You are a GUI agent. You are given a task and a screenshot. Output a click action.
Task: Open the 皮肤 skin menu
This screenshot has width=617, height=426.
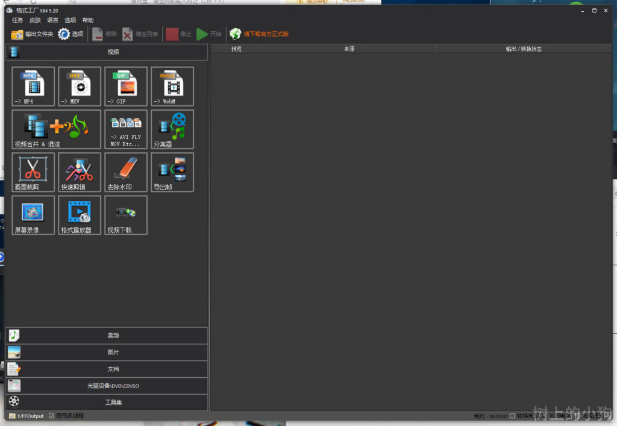(35, 20)
